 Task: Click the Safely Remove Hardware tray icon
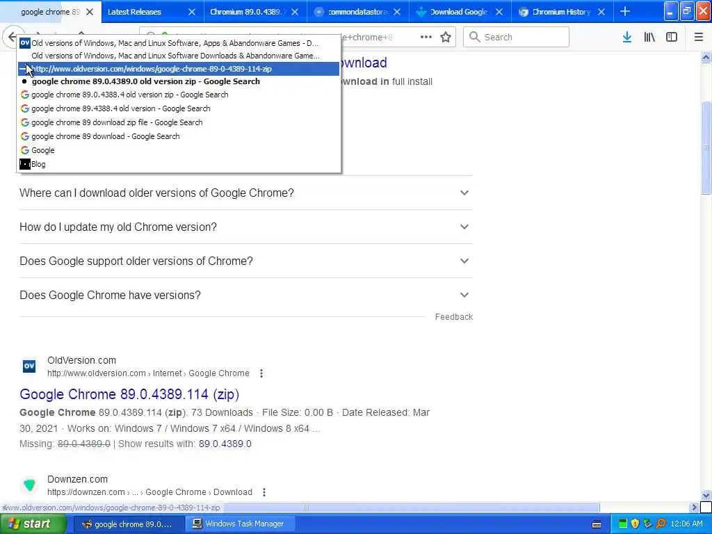tap(647, 524)
